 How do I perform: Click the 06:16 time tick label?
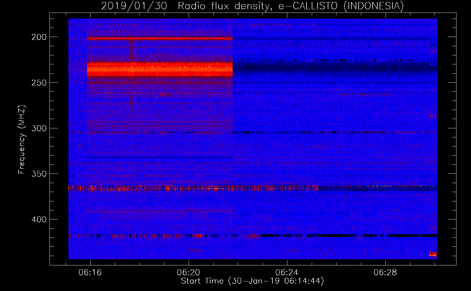pyautogui.click(x=90, y=272)
